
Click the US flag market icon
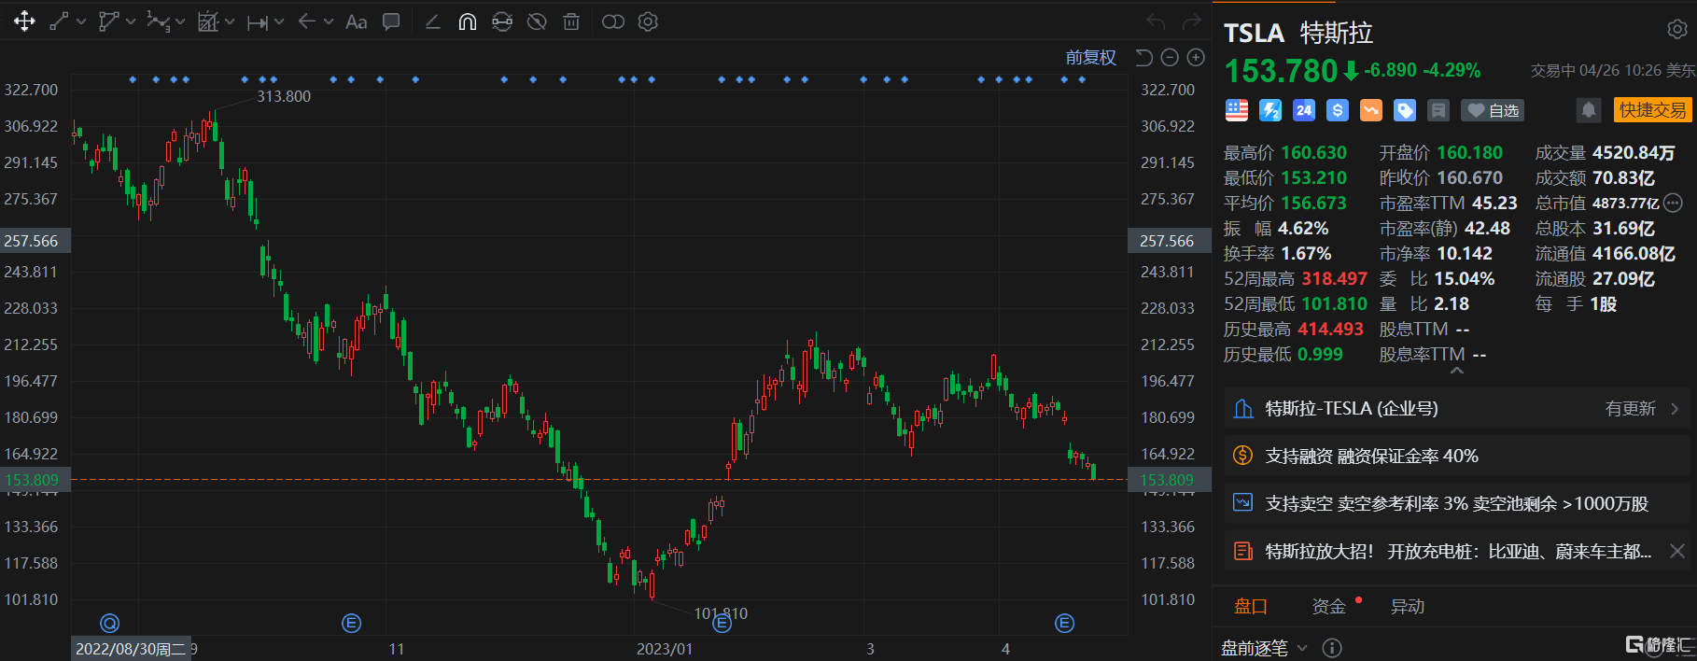[x=1237, y=110]
